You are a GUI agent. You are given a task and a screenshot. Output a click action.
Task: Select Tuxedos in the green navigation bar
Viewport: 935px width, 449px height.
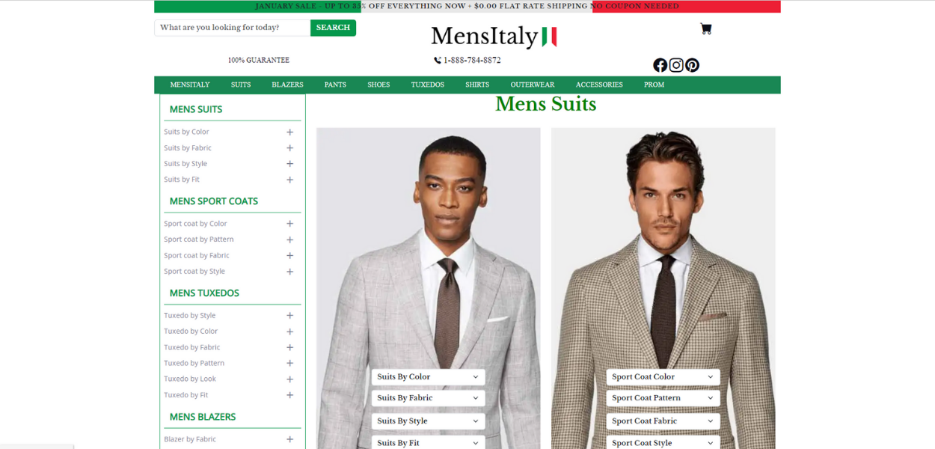click(x=427, y=85)
